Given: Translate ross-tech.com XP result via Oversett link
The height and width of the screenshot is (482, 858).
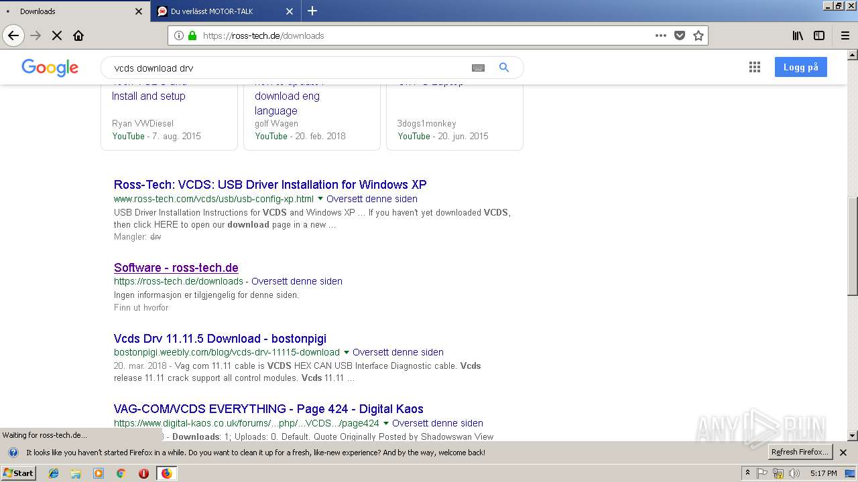Looking at the screenshot, I should [372, 199].
